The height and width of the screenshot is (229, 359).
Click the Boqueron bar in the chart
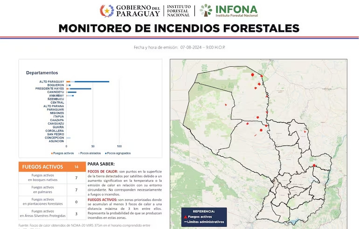click(69, 85)
